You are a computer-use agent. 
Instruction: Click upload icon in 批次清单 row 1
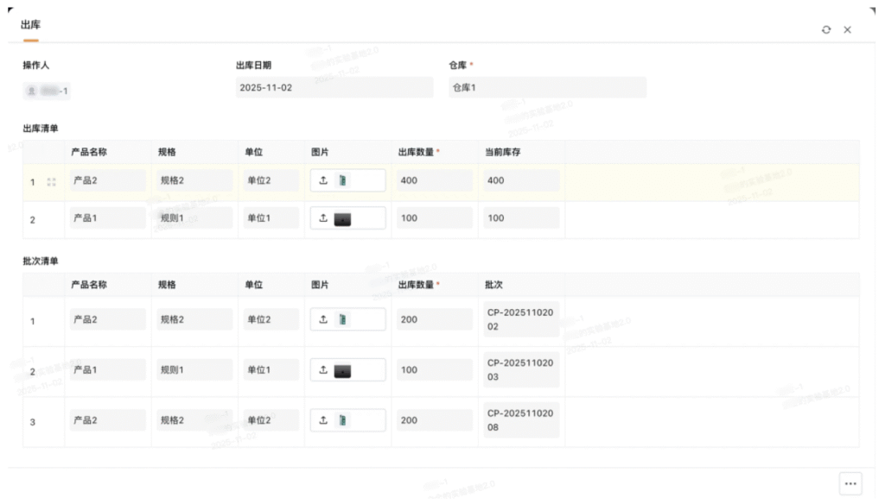pyautogui.click(x=323, y=320)
